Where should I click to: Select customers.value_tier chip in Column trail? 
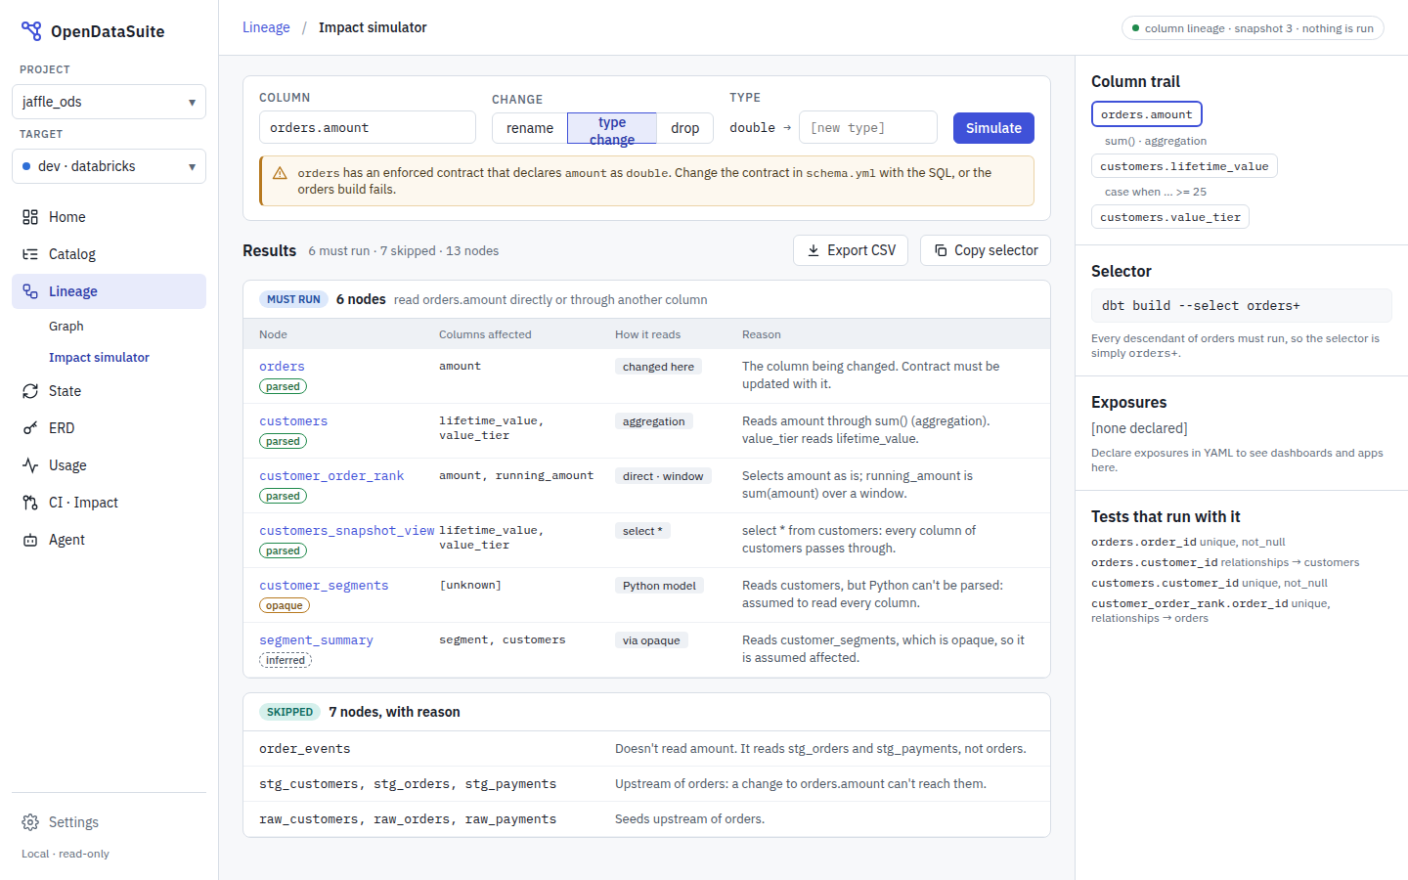point(1170,217)
